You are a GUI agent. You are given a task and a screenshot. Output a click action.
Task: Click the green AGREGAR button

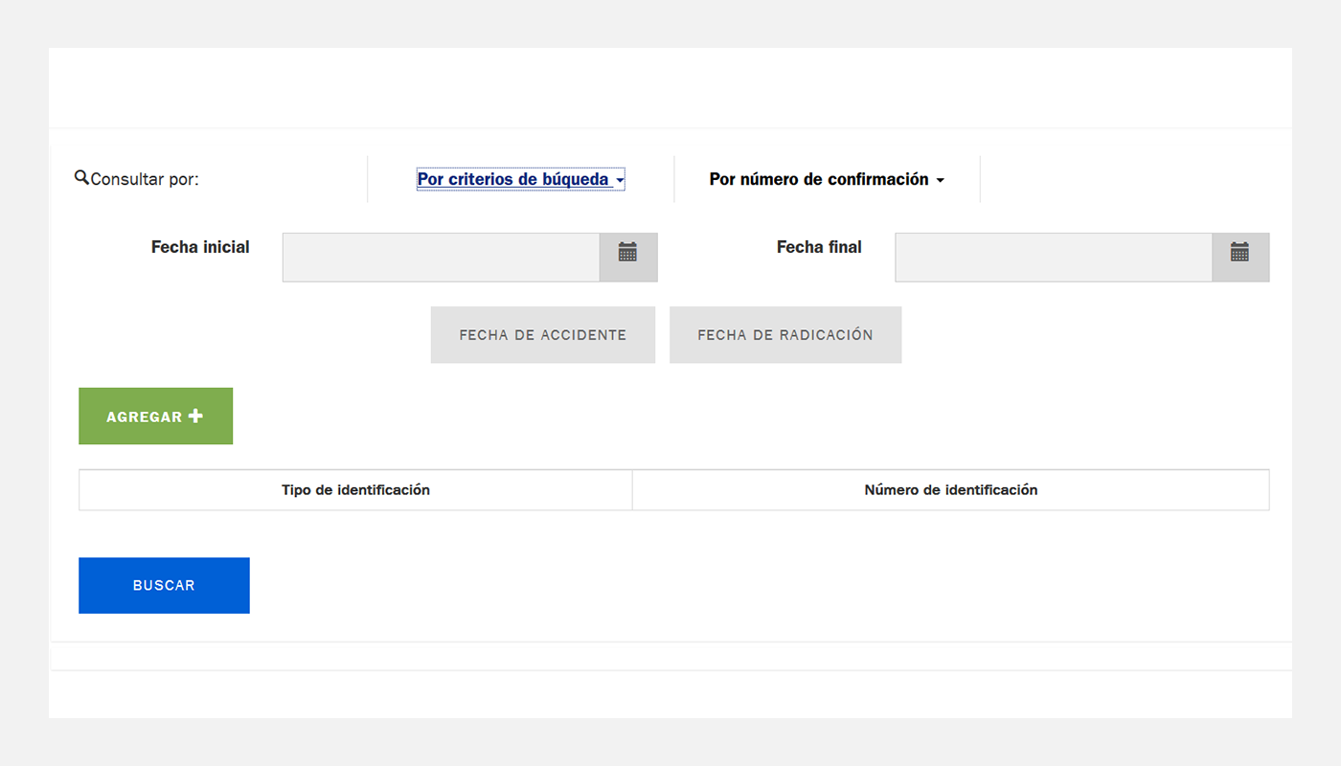coord(155,417)
